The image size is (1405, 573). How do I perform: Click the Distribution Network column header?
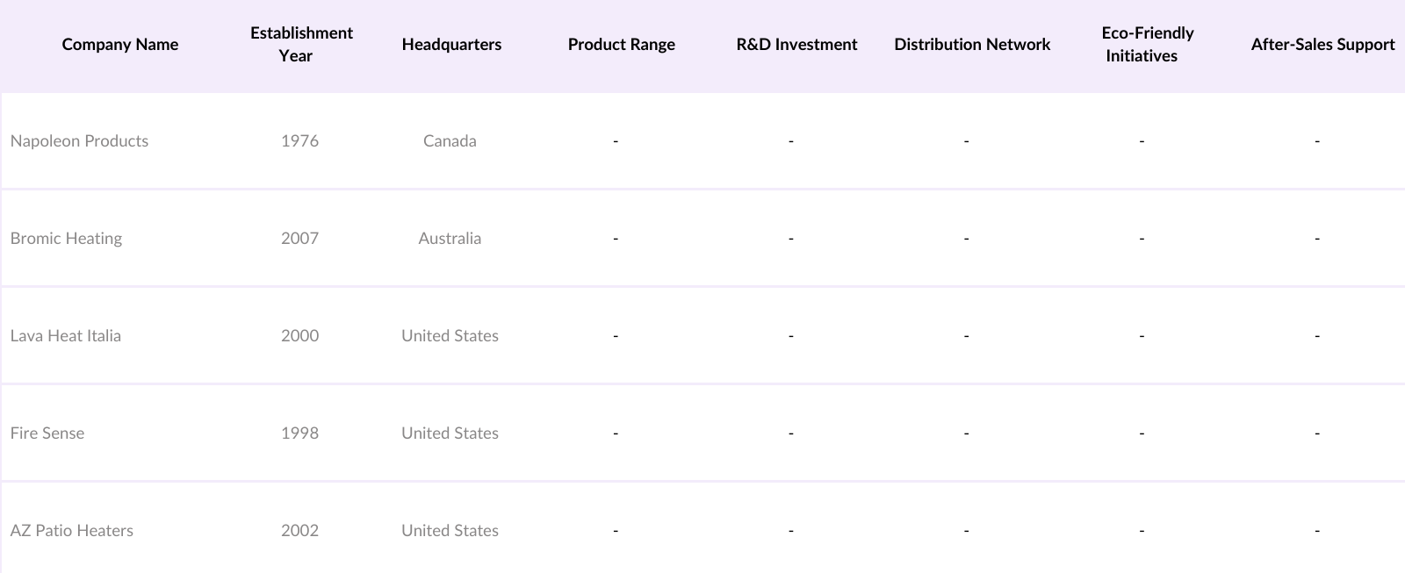click(x=972, y=45)
